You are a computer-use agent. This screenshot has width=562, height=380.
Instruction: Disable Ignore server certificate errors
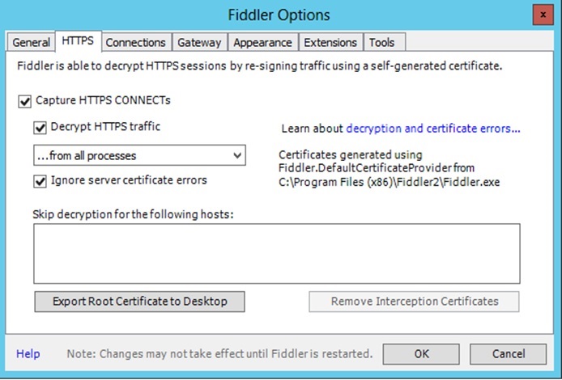click(x=40, y=181)
